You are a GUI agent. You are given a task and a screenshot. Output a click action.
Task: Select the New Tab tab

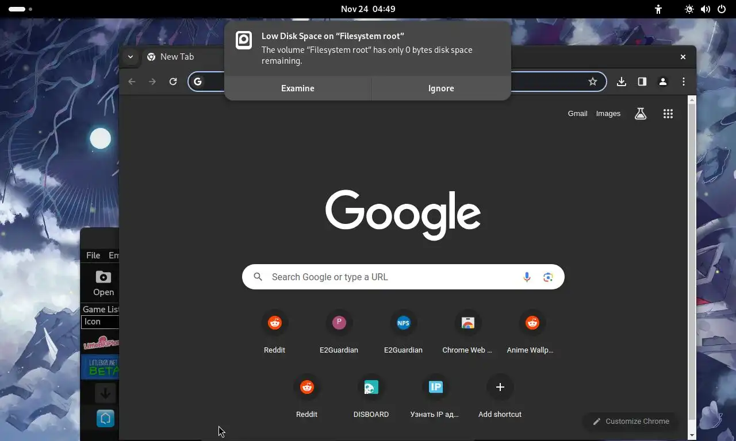coord(177,57)
